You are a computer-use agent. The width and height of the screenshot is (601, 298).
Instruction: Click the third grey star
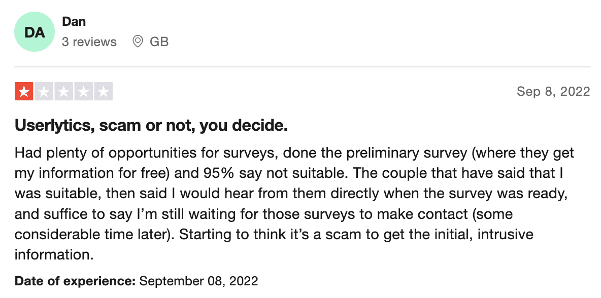pyautogui.click(x=63, y=91)
